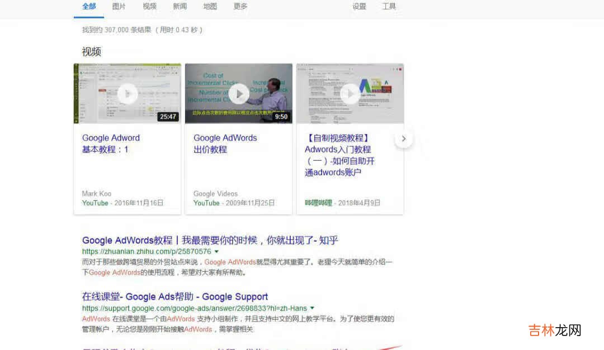This screenshot has height=350, width=604.
Task: Switch to the 全部 tab
Action: tap(89, 7)
